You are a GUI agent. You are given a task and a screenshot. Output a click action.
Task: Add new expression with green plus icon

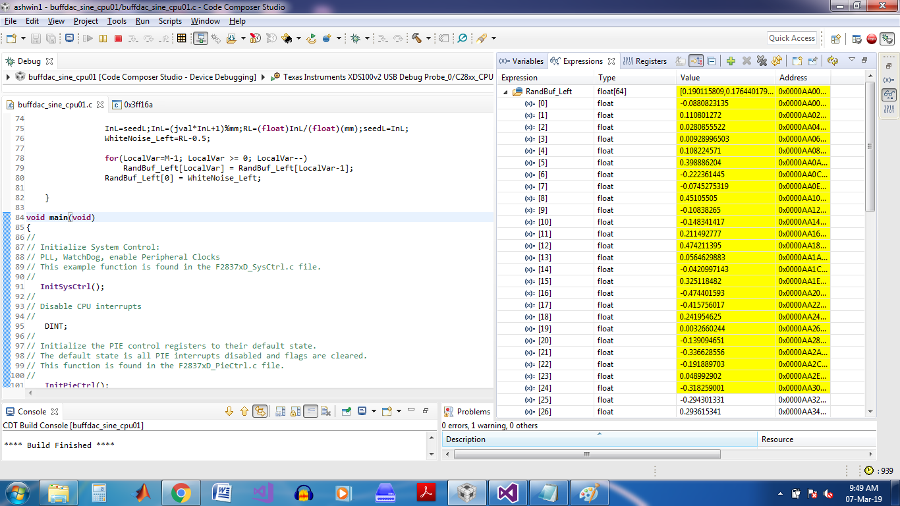click(731, 61)
